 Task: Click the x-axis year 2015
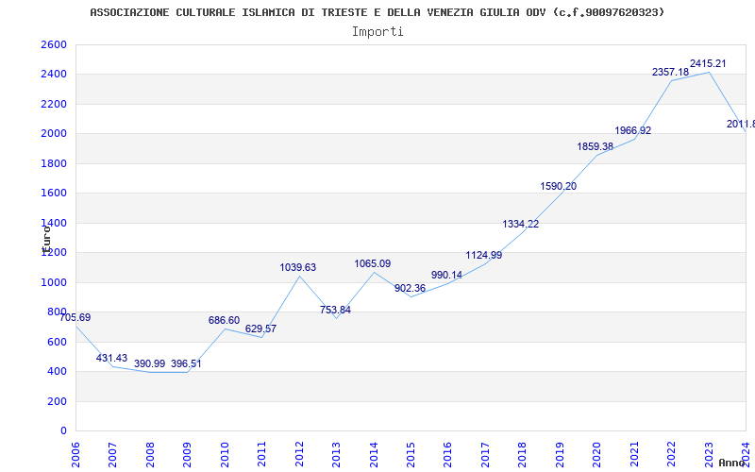pyautogui.click(x=411, y=454)
